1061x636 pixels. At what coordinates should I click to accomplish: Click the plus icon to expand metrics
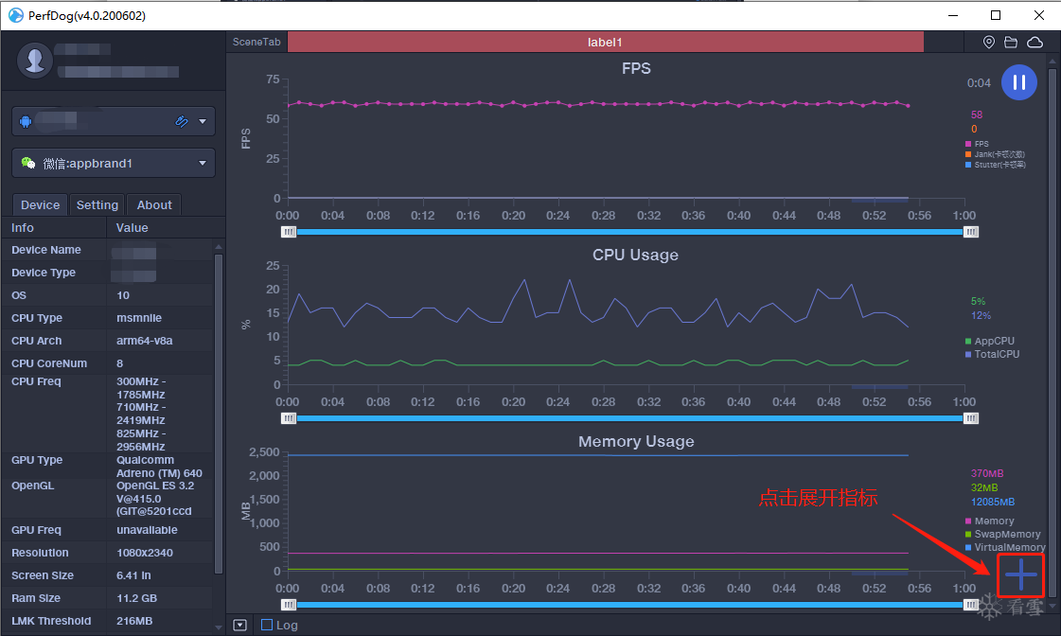pos(1020,575)
